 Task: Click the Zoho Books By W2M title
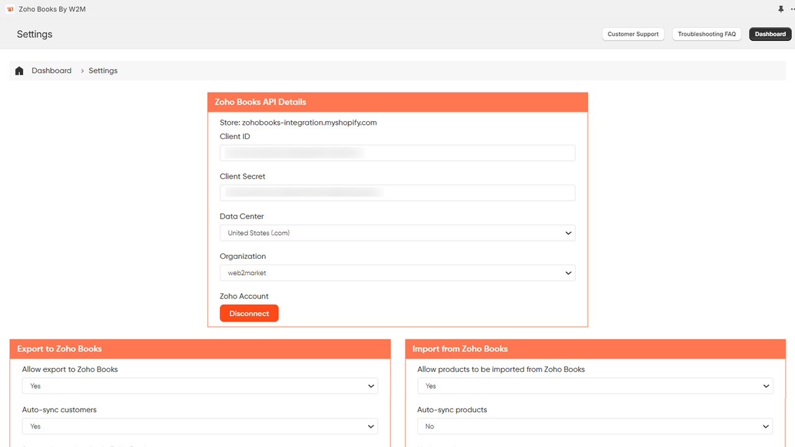tap(52, 9)
